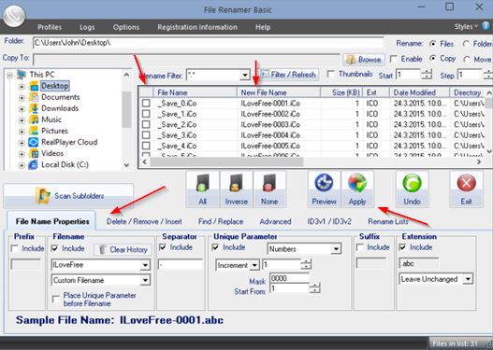Click the Browse button for Copy To
493x350 pixels.
[x=364, y=60]
